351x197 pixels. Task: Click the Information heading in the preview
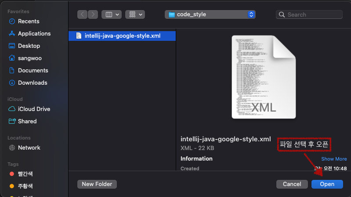(196, 159)
